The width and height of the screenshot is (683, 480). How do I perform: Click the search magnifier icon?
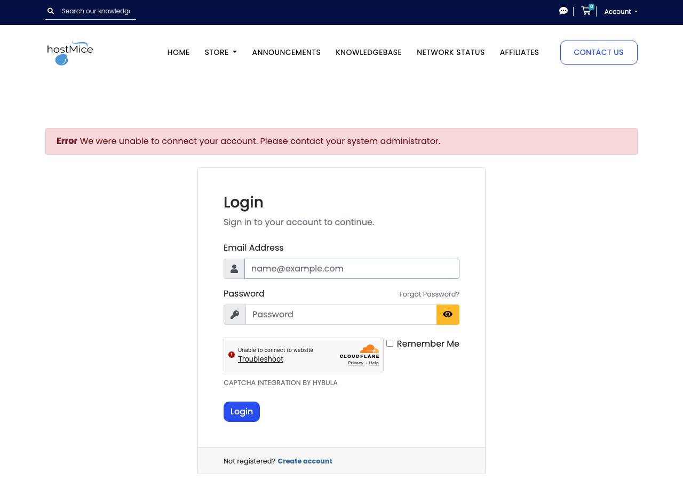pos(51,11)
